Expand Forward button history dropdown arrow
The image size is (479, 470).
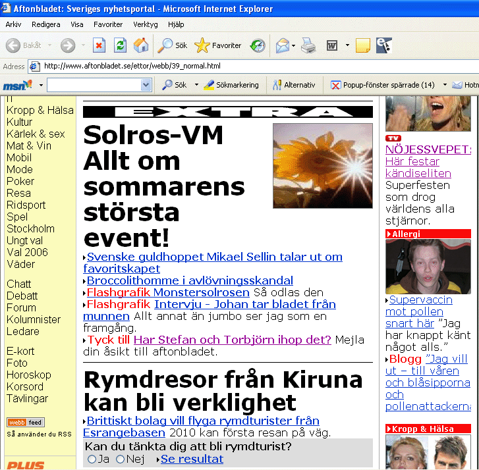[83, 45]
